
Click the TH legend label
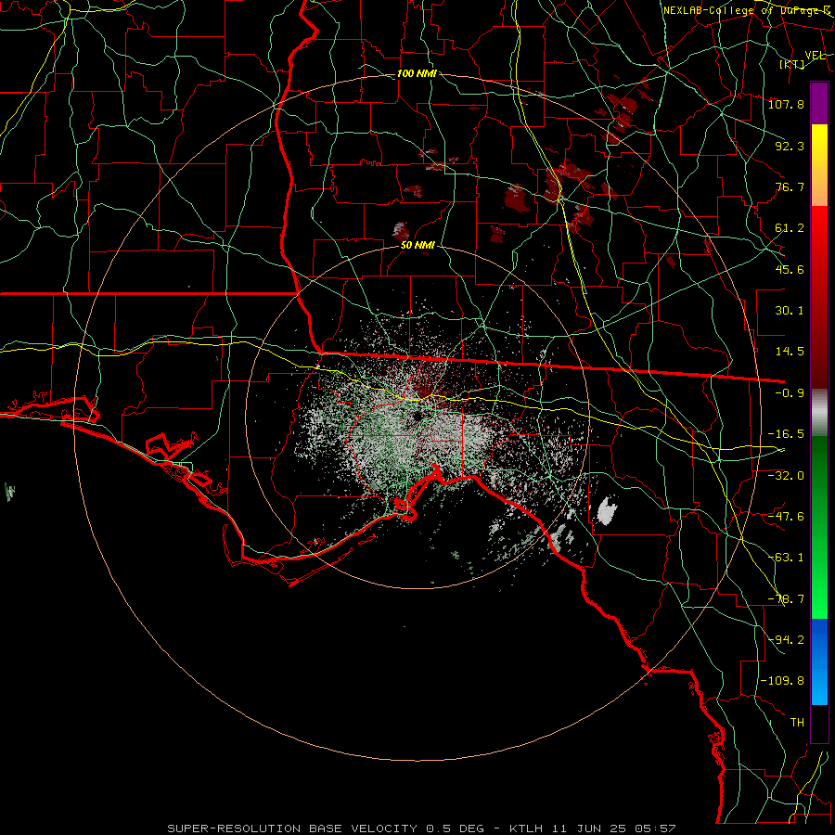(797, 722)
